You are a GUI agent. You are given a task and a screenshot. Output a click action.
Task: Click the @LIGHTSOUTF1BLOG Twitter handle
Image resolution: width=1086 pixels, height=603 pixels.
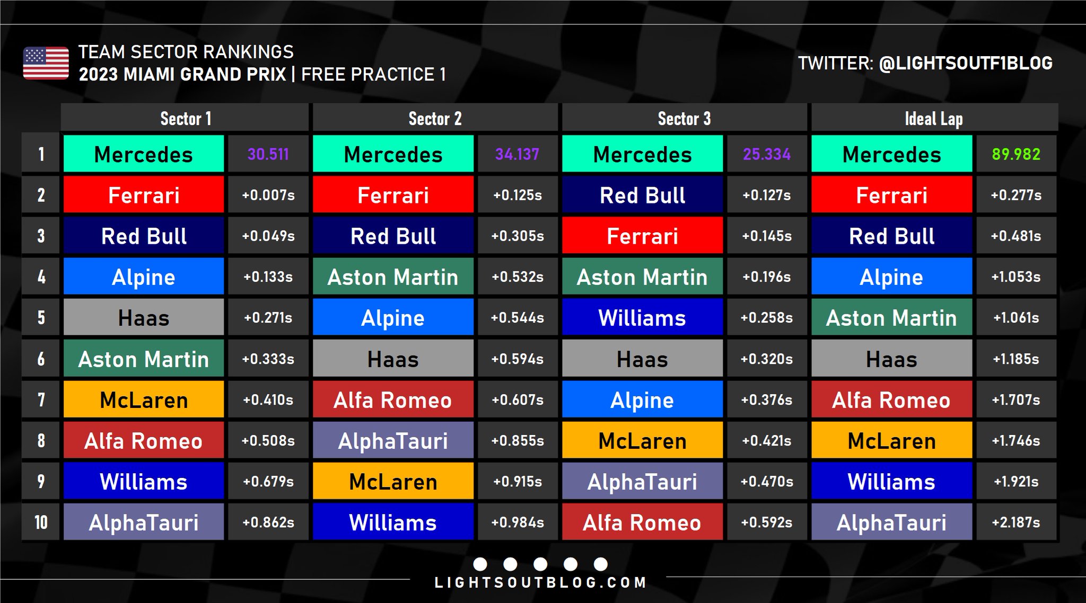966,63
